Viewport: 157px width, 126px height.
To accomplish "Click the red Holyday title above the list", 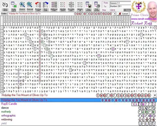I will tap(25, 95).
